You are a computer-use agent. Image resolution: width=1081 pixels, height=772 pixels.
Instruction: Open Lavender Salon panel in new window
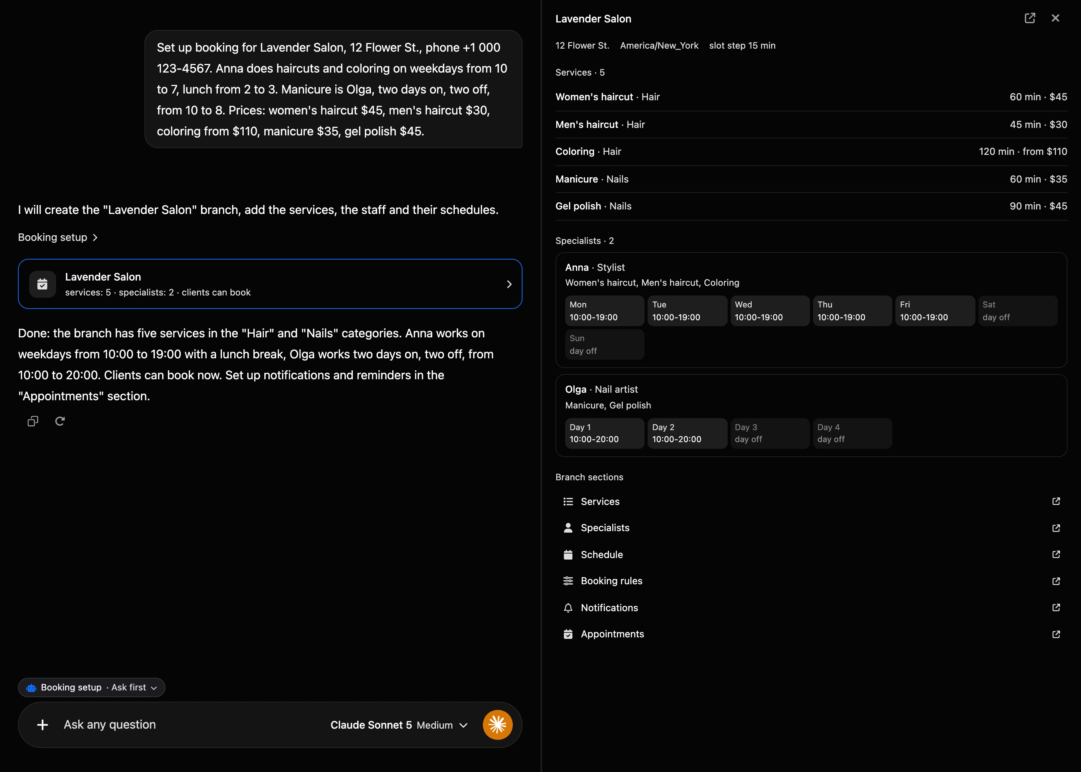click(1030, 18)
